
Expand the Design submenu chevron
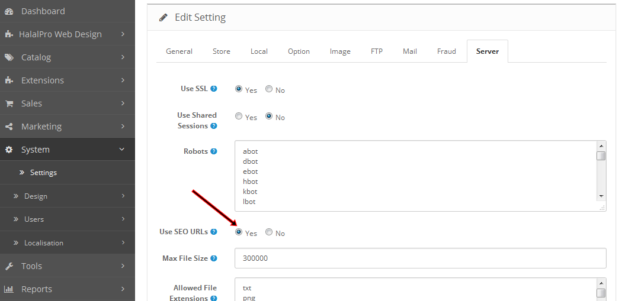pos(123,196)
